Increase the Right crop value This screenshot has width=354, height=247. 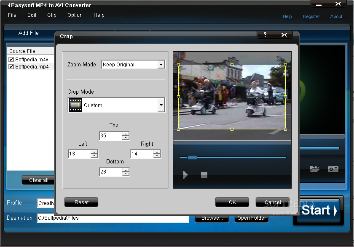(157, 152)
